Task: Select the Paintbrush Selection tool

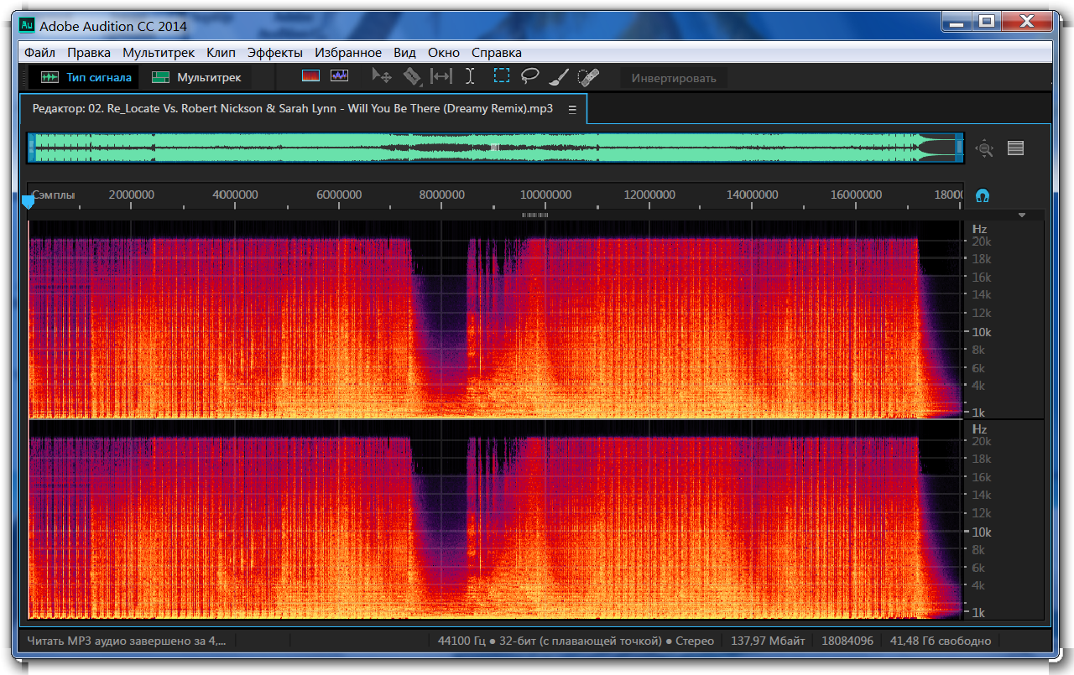Action: tap(559, 77)
